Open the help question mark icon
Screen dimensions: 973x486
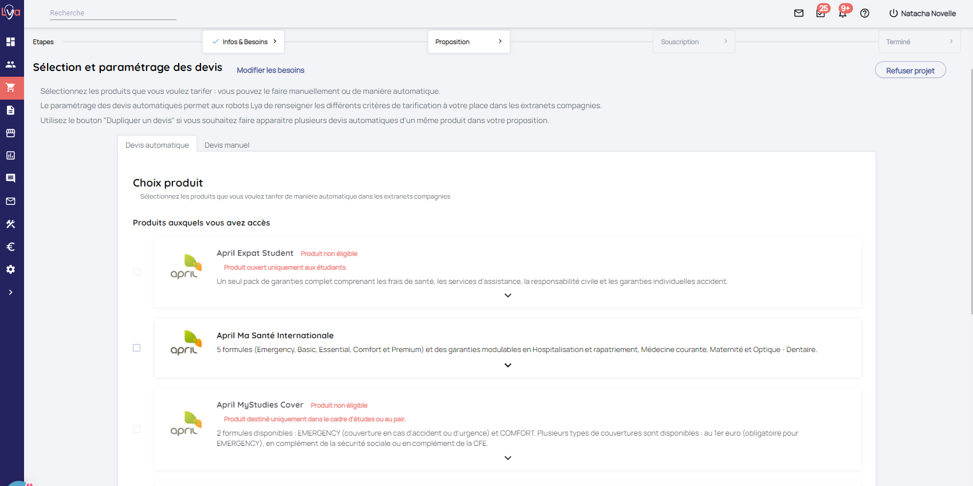[x=865, y=13]
